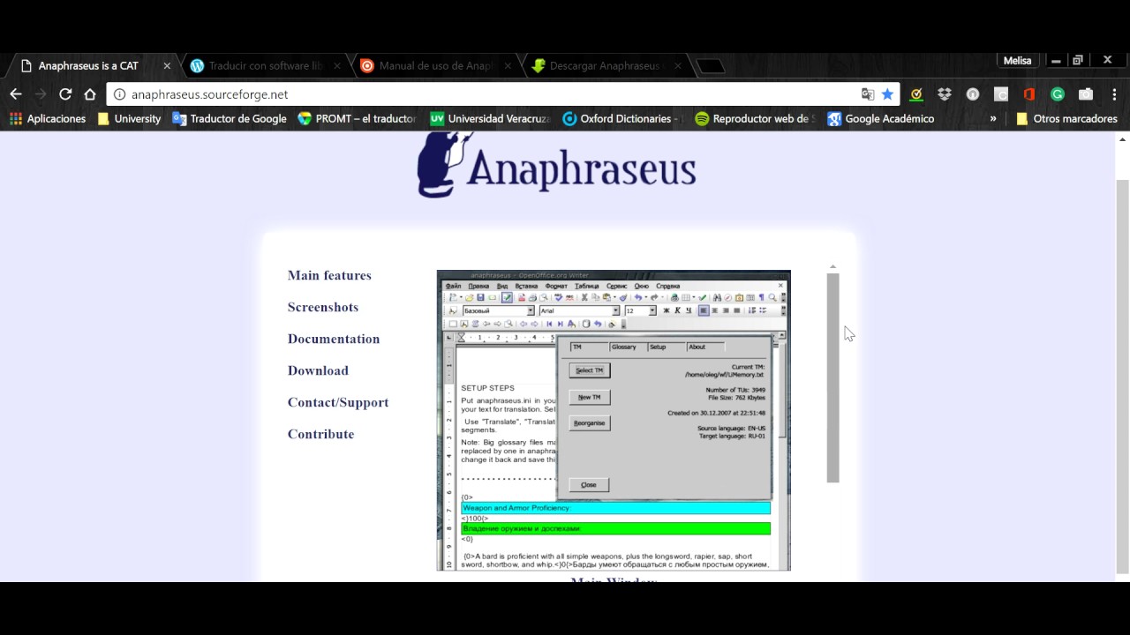
Task: Open the University bookmark folder
Action: click(129, 118)
